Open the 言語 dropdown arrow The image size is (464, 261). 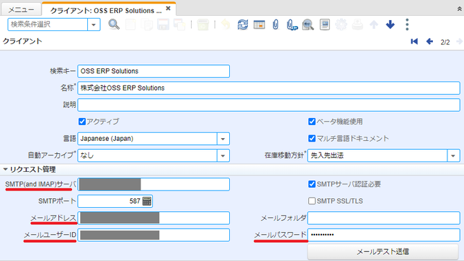coord(223,139)
